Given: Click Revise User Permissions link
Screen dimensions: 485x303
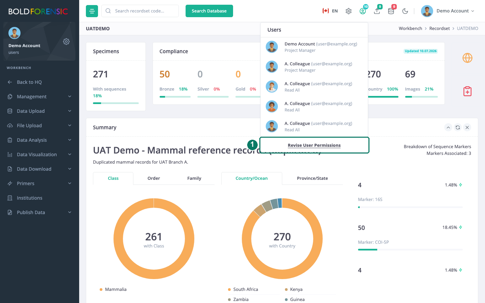Looking at the screenshot, I should tap(314, 145).
